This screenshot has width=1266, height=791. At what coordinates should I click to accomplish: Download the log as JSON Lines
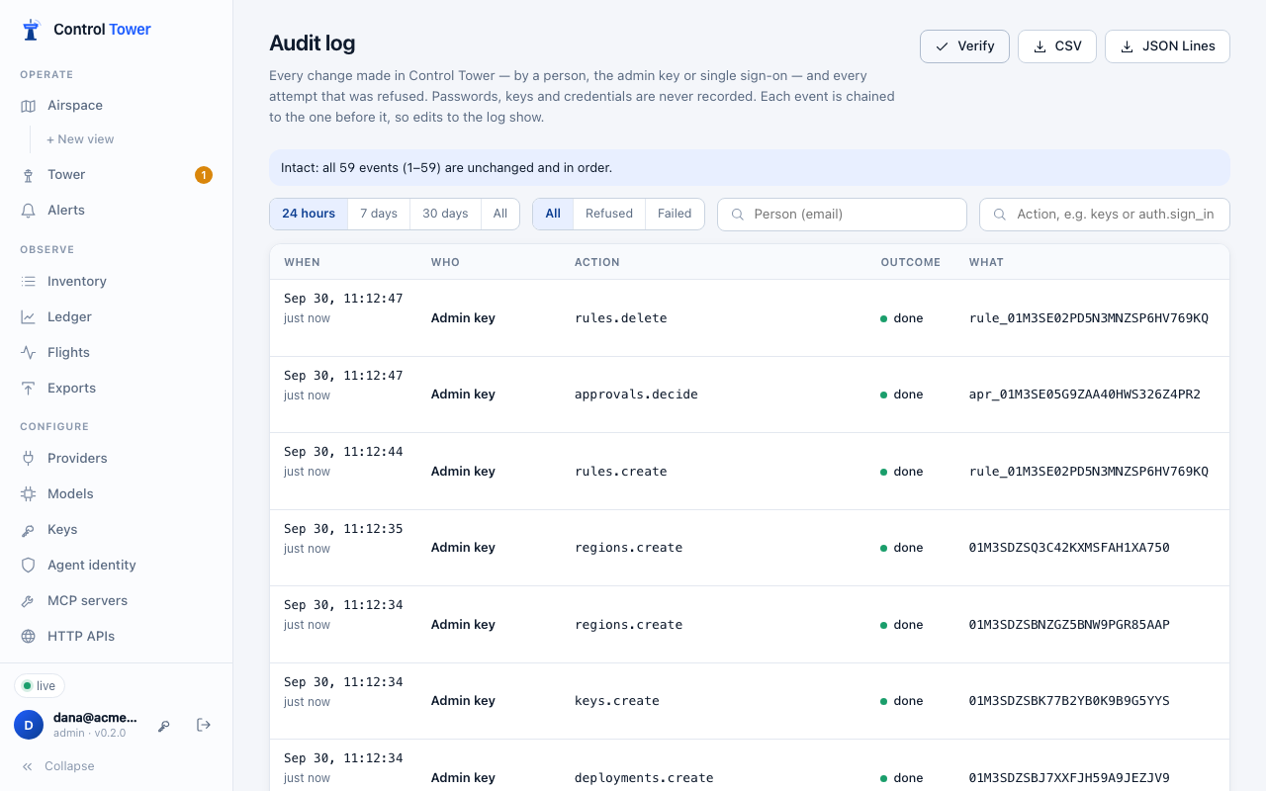click(x=1167, y=46)
